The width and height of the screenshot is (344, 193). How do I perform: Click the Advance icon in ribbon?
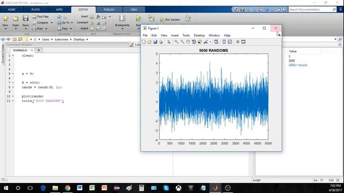(x=188, y=18)
